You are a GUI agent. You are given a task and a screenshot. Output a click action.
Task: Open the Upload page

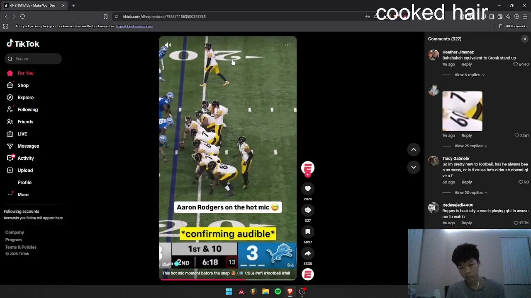19,171
